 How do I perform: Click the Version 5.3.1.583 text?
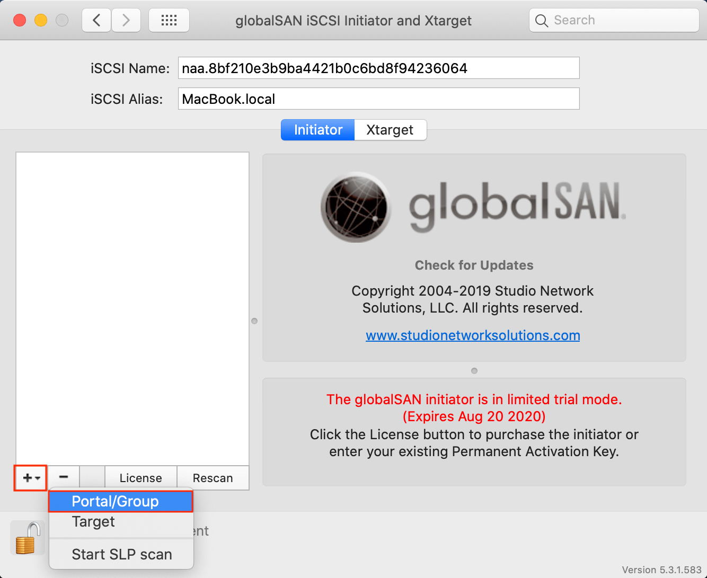pos(661,570)
